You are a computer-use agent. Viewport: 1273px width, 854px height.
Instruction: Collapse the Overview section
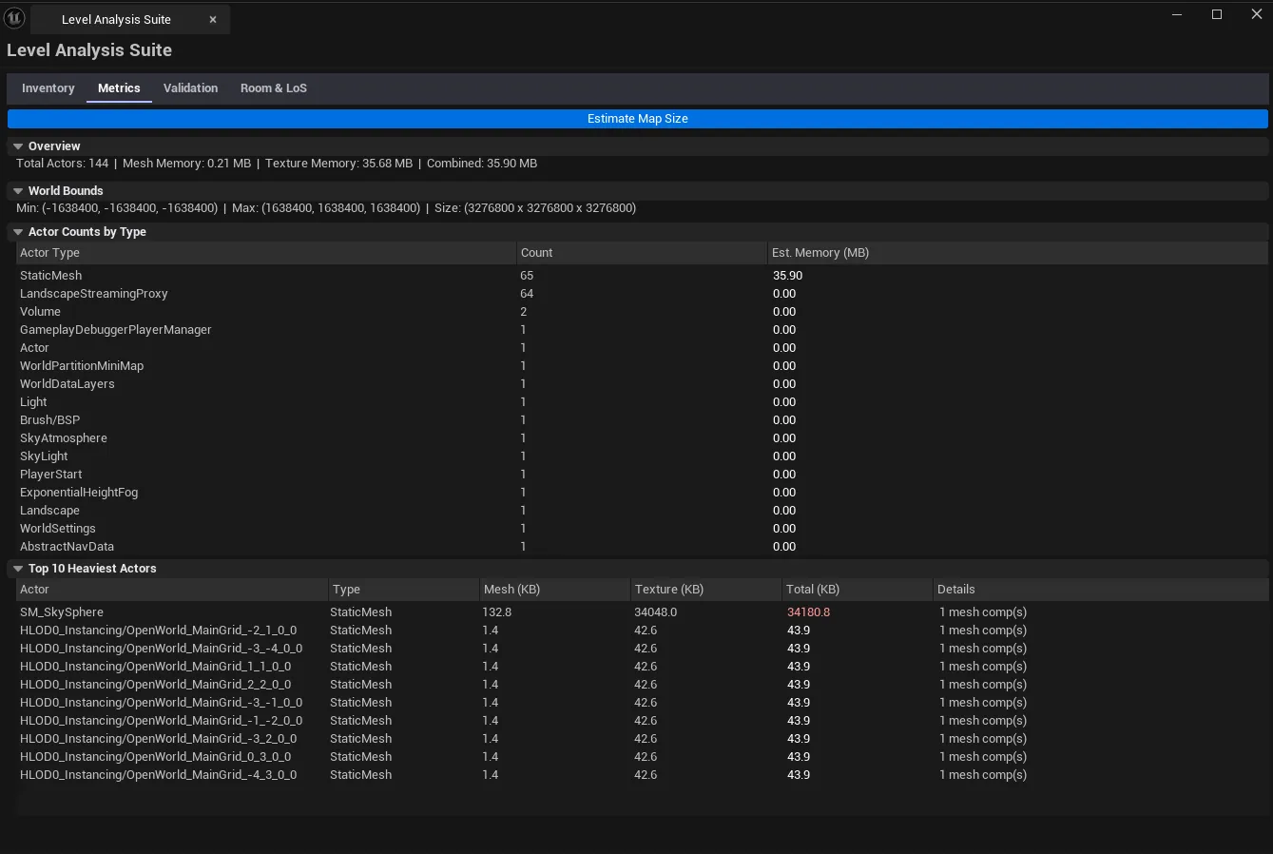18,146
